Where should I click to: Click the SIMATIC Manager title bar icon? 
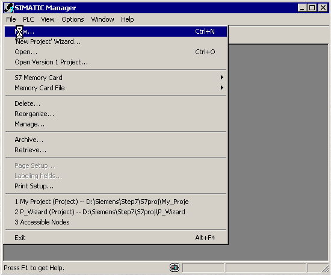tap(9, 8)
